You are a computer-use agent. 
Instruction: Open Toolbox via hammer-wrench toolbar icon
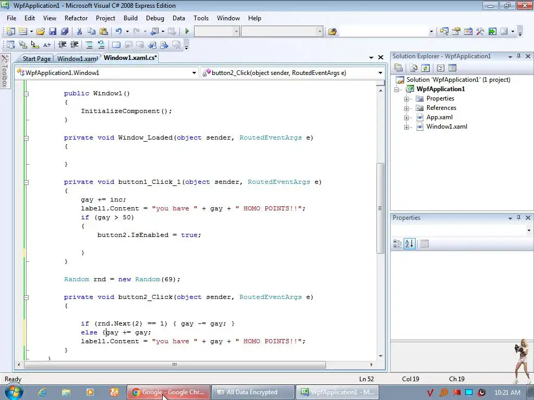click(480, 31)
